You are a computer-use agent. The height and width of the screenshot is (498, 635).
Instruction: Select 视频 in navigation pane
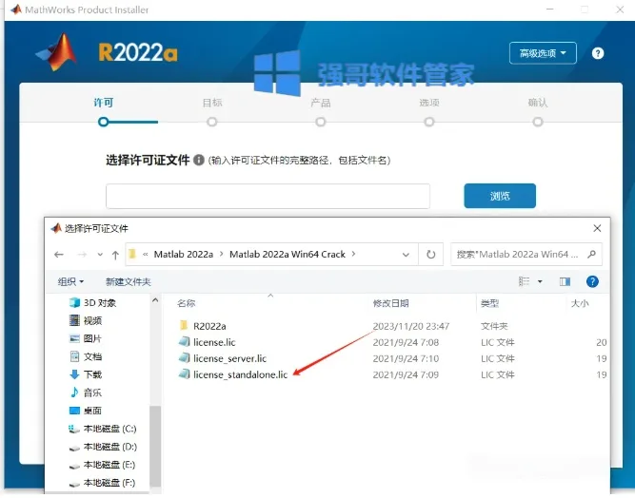tap(86, 320)
